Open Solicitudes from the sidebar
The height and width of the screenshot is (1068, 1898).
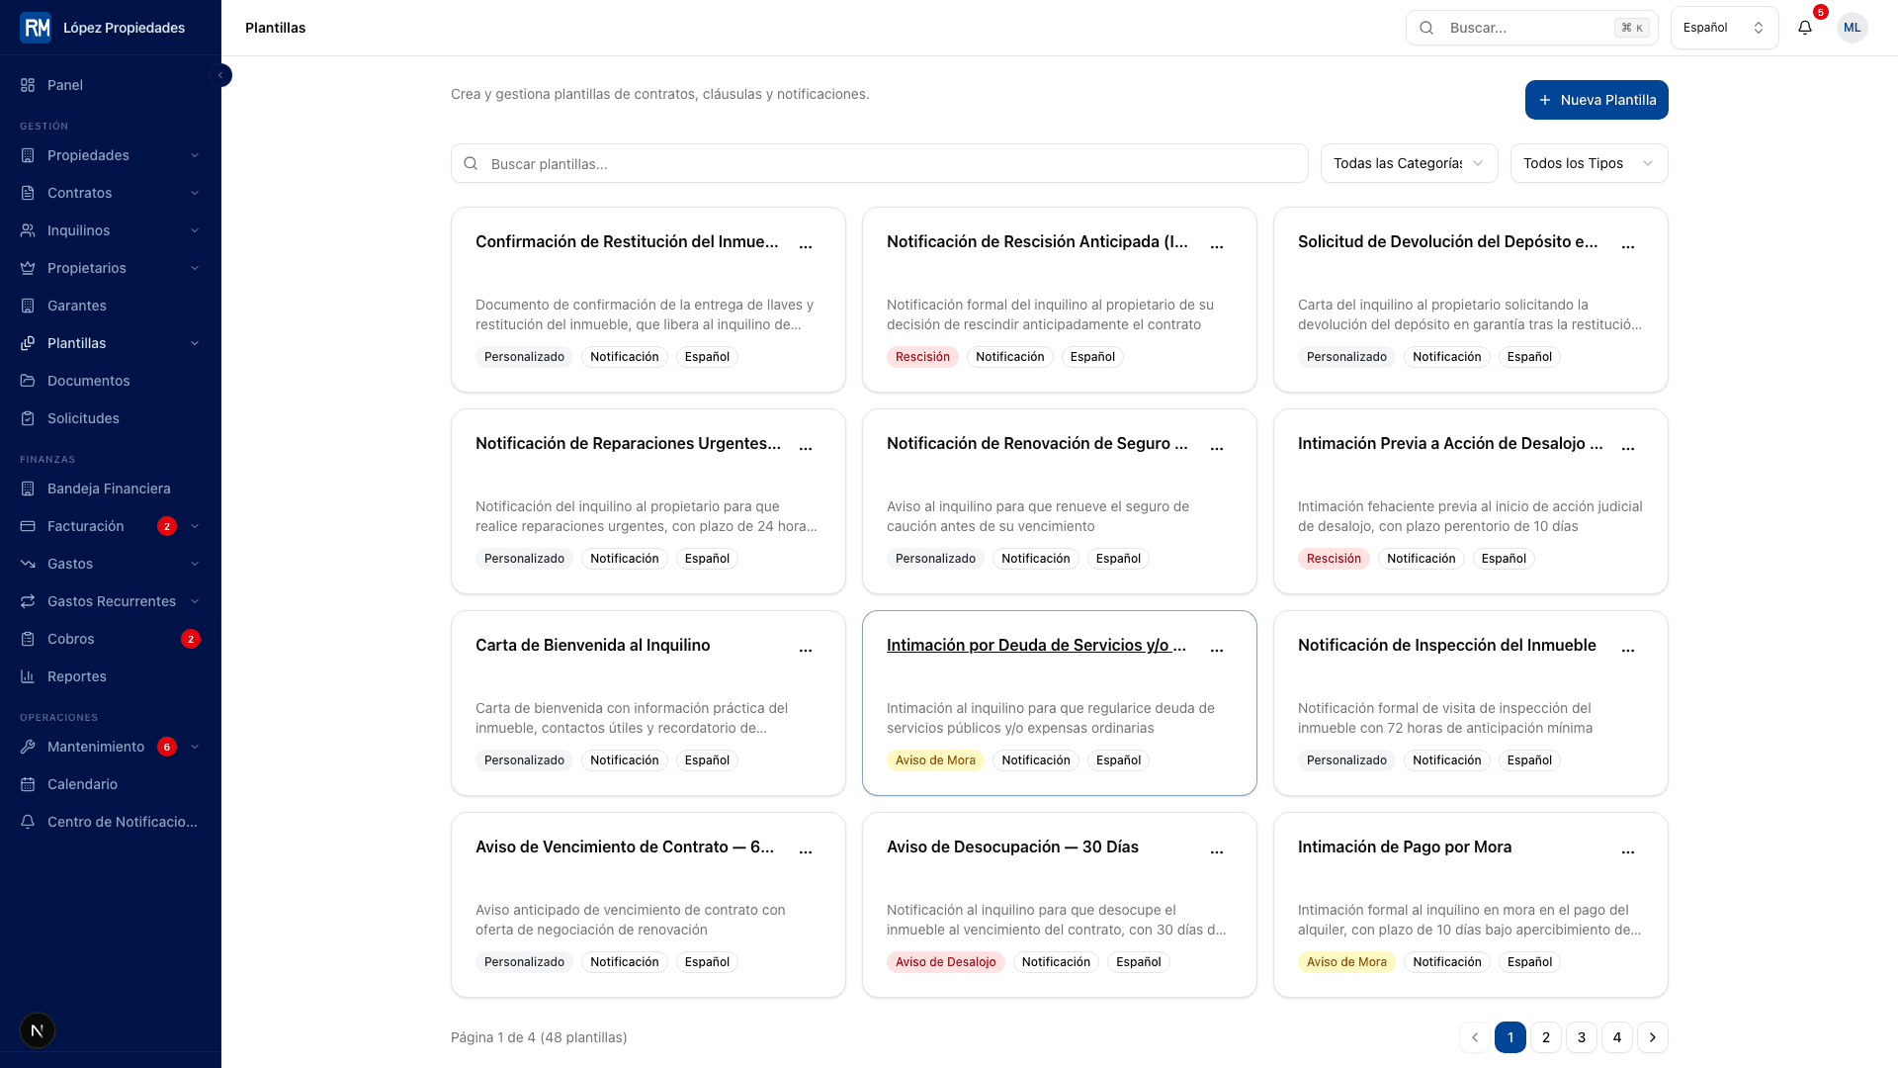(x=111, y=418)
